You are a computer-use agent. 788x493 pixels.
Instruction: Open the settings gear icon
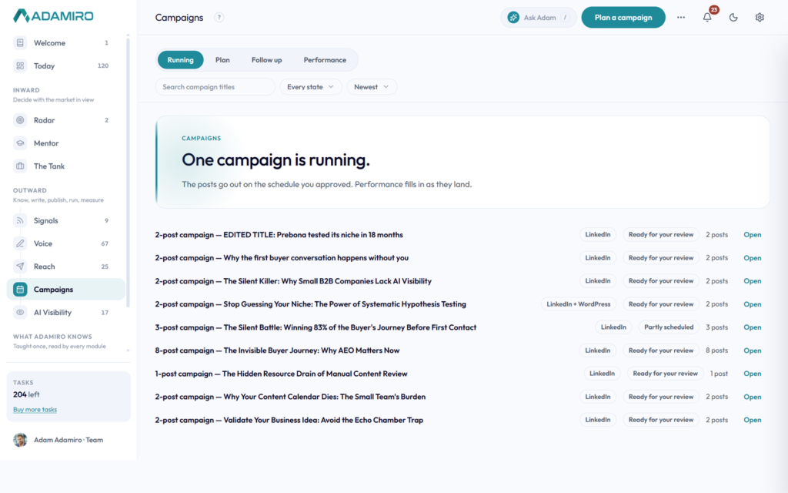pyautogui.click(x=760, y=17)
